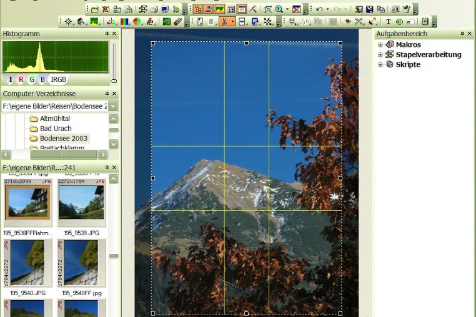Toggle the directory tree panel icon
476x317 pixels.
pos(198,9)
